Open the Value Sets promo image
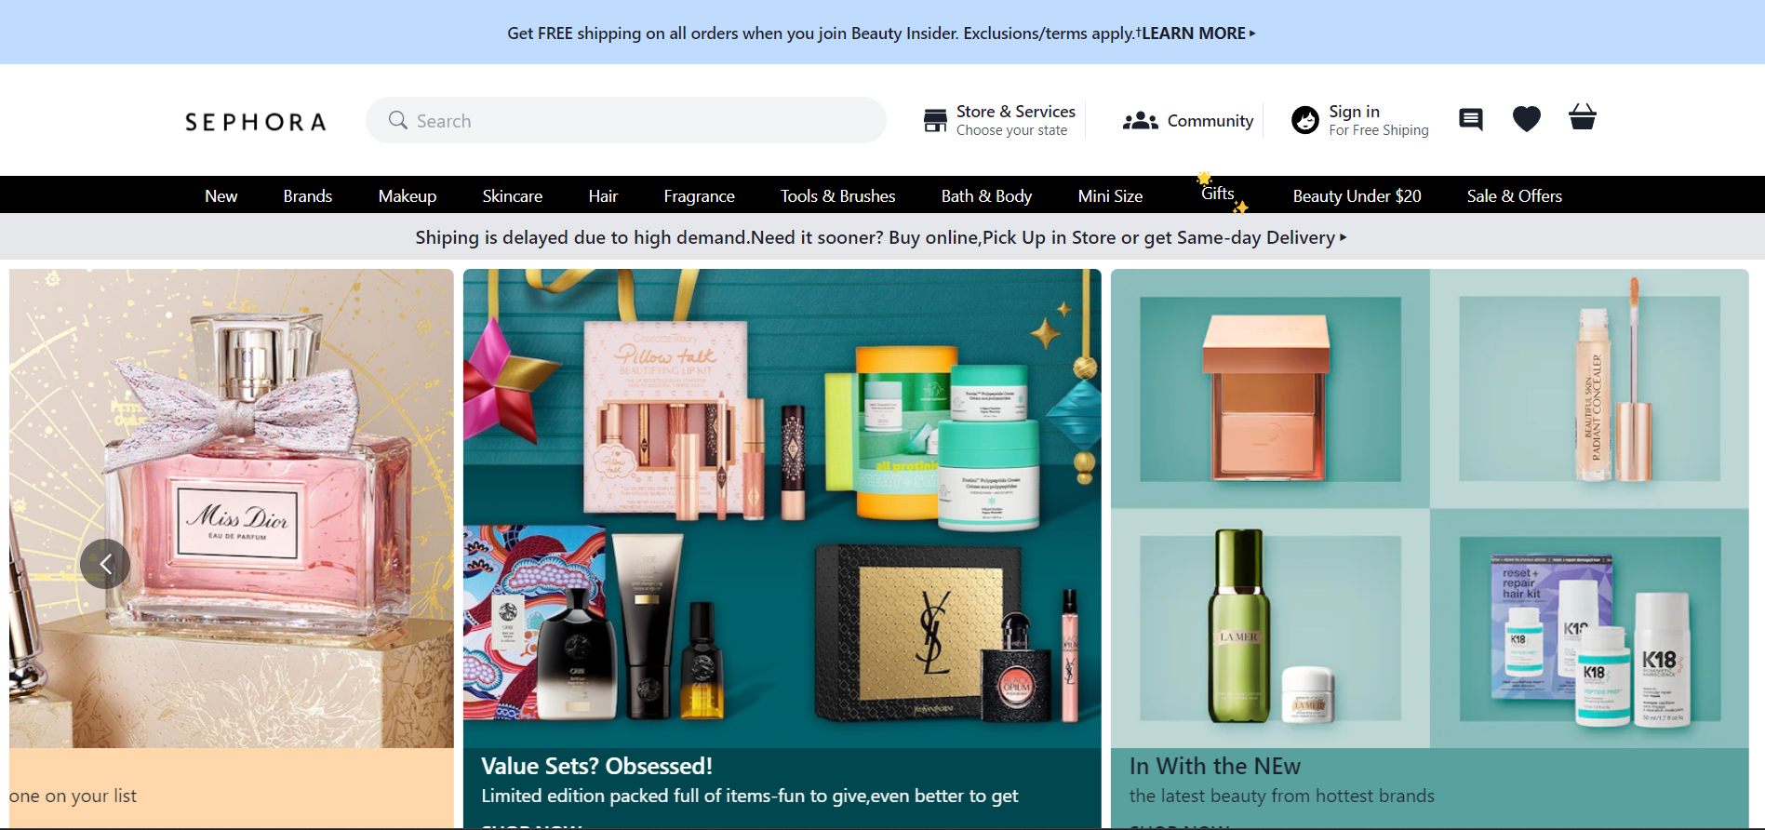Viewport: 1765px width, 830px height. pos(782,508)
